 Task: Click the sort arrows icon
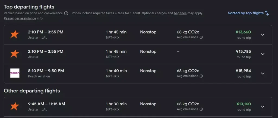(267, 13)
